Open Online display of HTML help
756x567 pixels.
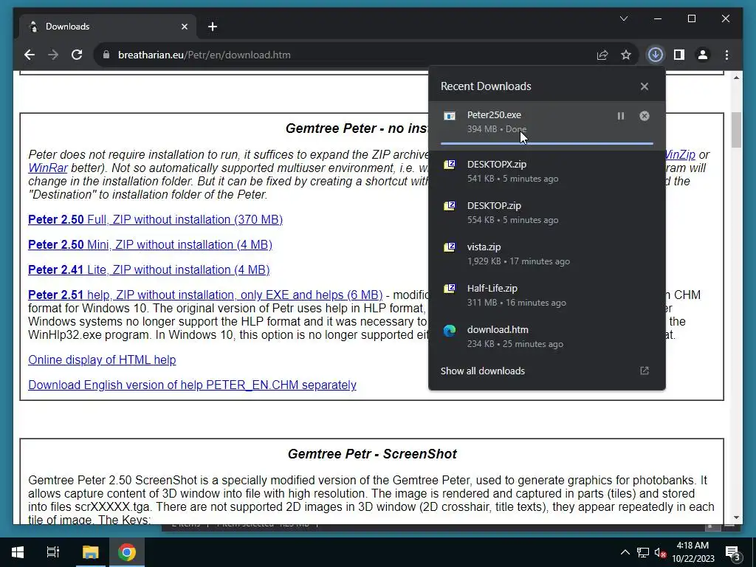point(102,360)
